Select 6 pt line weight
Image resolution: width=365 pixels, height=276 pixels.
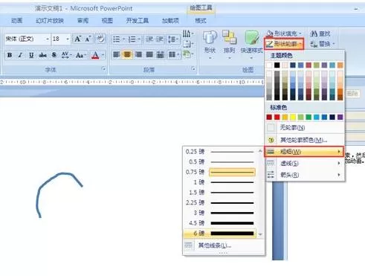pyautogui.click(x=221, y=234)
